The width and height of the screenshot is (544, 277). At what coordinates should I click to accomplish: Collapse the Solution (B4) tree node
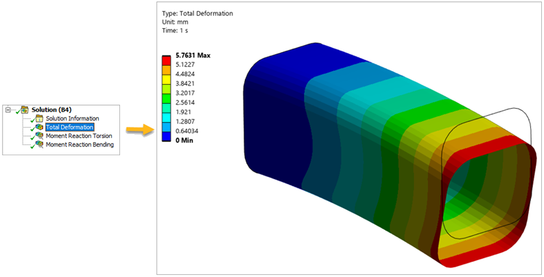8,109
